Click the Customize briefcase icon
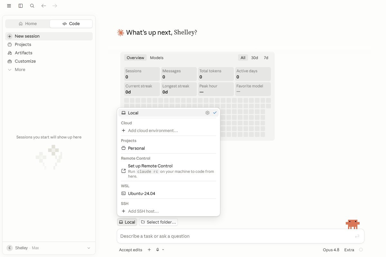This screenshot has height=257, width=386. 10,61
